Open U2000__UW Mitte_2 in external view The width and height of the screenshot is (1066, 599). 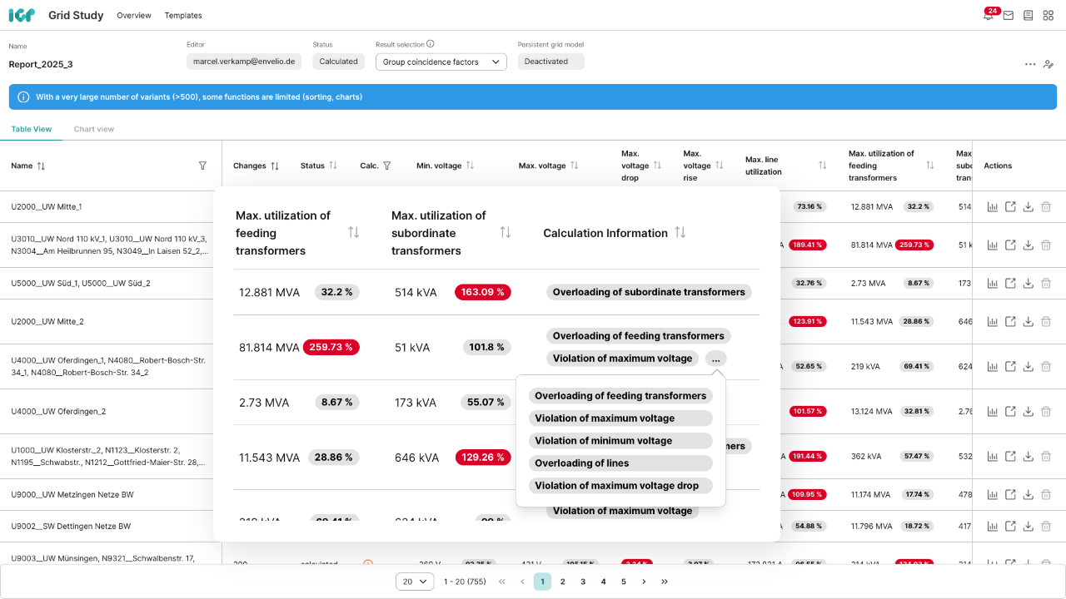coord(1010,322)
